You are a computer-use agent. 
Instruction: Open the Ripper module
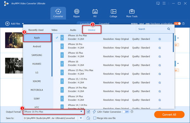[x=76, y=13]
